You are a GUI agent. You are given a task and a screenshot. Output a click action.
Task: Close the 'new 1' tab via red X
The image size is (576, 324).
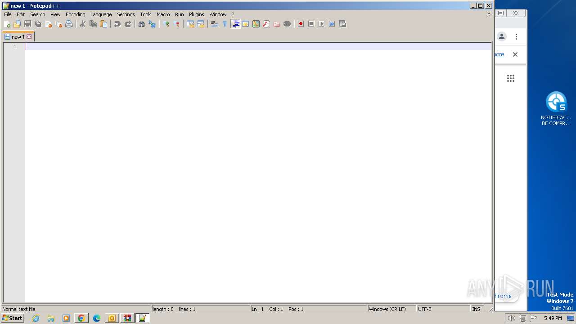pos(29,37)
